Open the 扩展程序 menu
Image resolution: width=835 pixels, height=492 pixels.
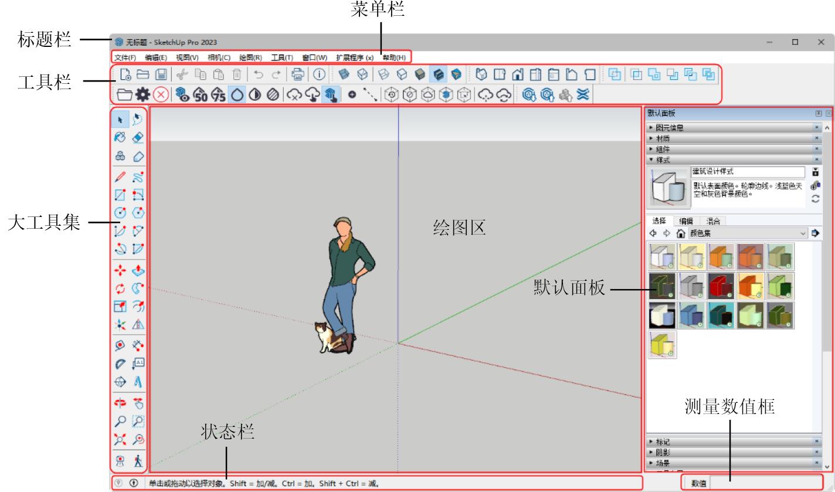(355, 57)
